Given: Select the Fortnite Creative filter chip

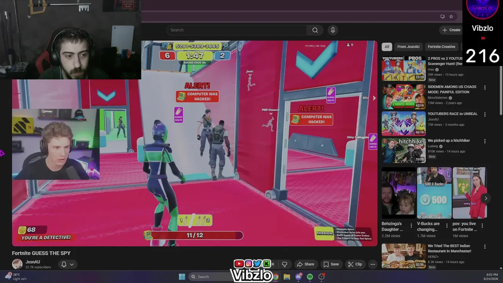Looking at the screenshot, I should click(x=441, y=46).
